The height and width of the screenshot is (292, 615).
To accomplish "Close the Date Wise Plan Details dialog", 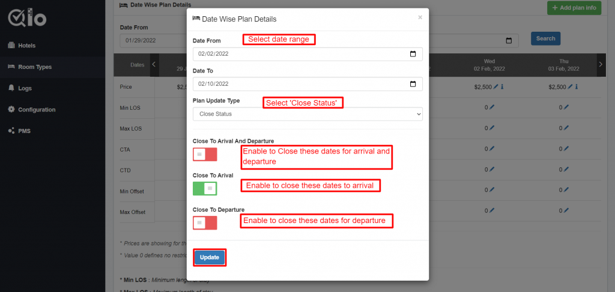I will pos(420,17).
